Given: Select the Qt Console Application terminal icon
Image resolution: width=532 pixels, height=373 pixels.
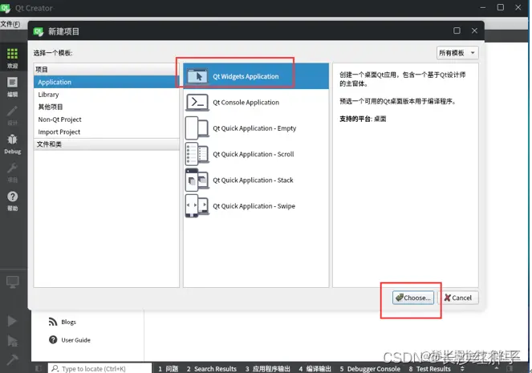Looking at the screenshot, I should (197, 103).
